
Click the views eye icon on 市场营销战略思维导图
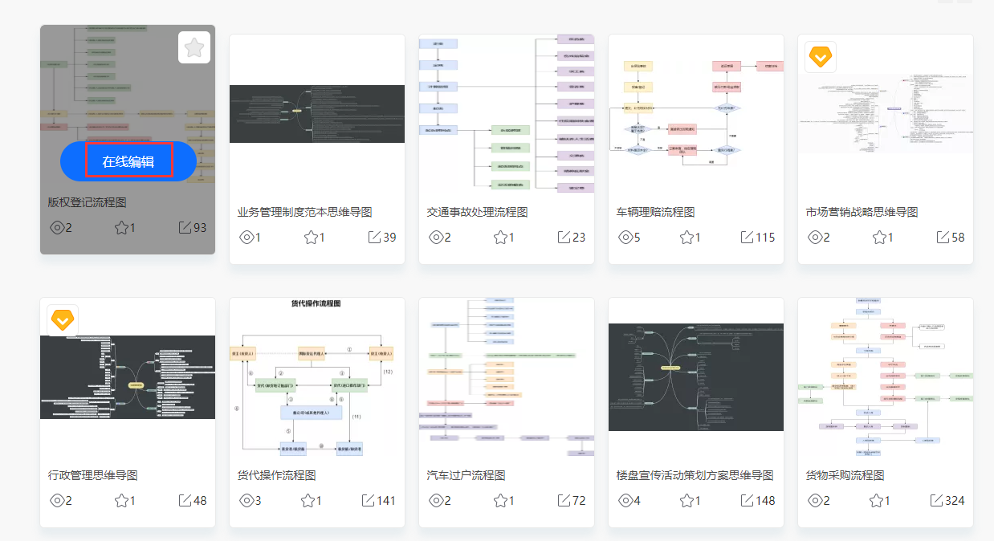tap(815, 237)
